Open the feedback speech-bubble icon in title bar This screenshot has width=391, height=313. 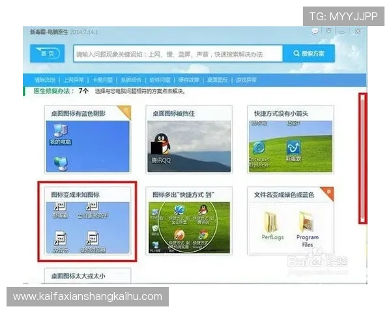pyautogui.click(x=315, y=31)
